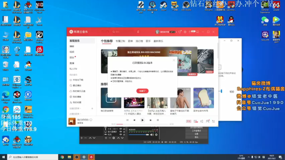
Task: Open the playlist queue icon
Action: pyautogui.click(x=213, y=121)
